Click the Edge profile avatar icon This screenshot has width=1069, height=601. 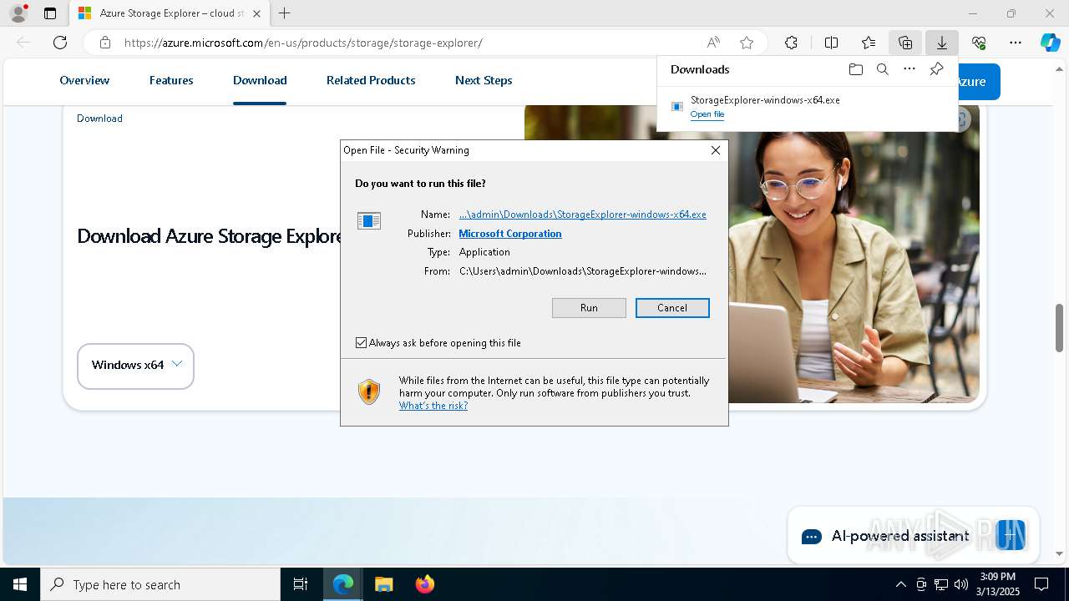(18, 13)
